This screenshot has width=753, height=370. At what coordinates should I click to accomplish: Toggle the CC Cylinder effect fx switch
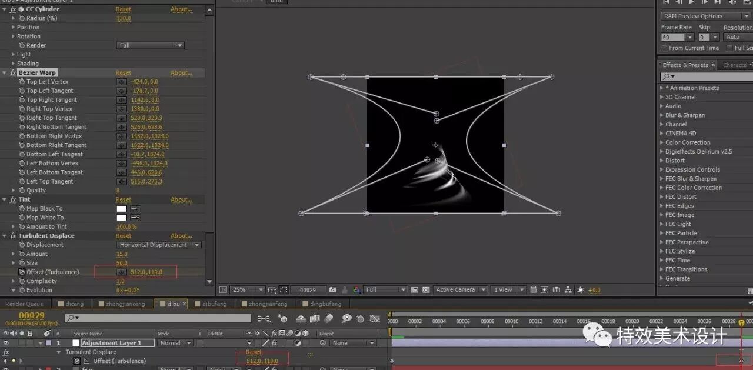click(x=13, y=9)
